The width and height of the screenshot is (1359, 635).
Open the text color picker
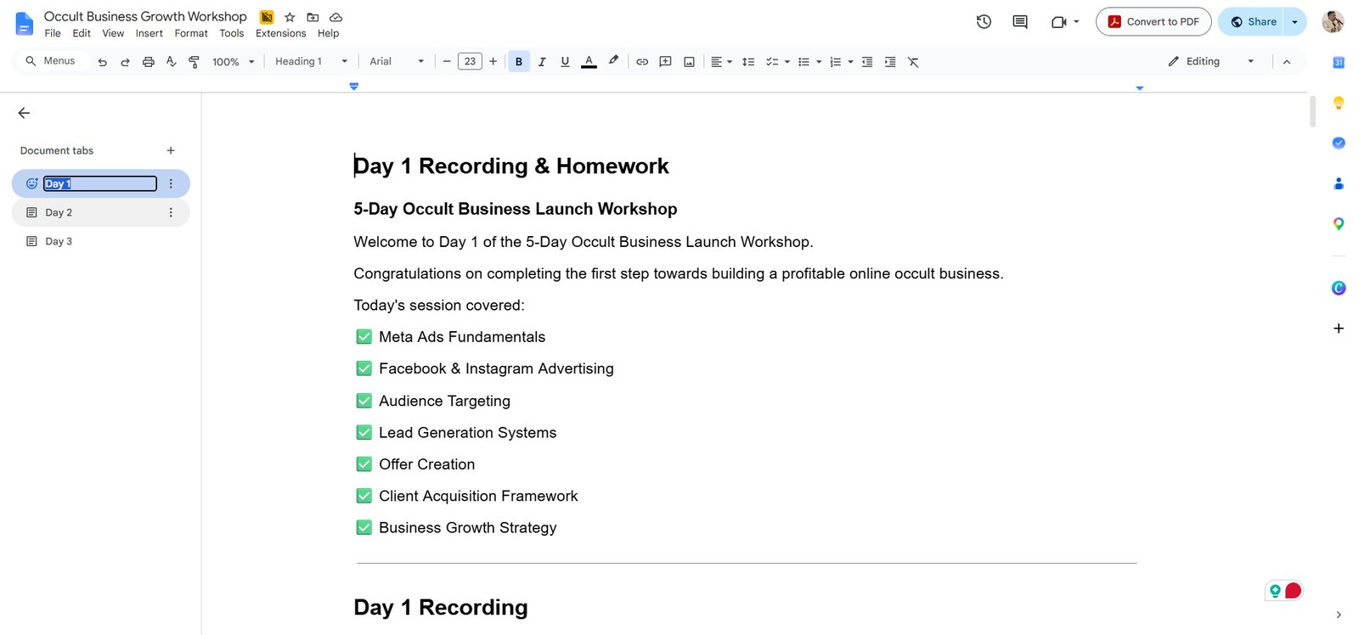pos(589,62)
